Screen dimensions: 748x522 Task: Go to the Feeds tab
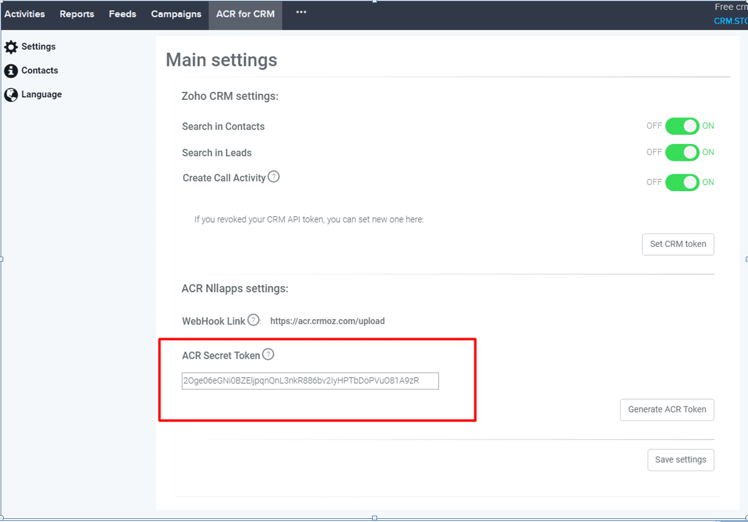pyautogui.click(x=122, y=14)
